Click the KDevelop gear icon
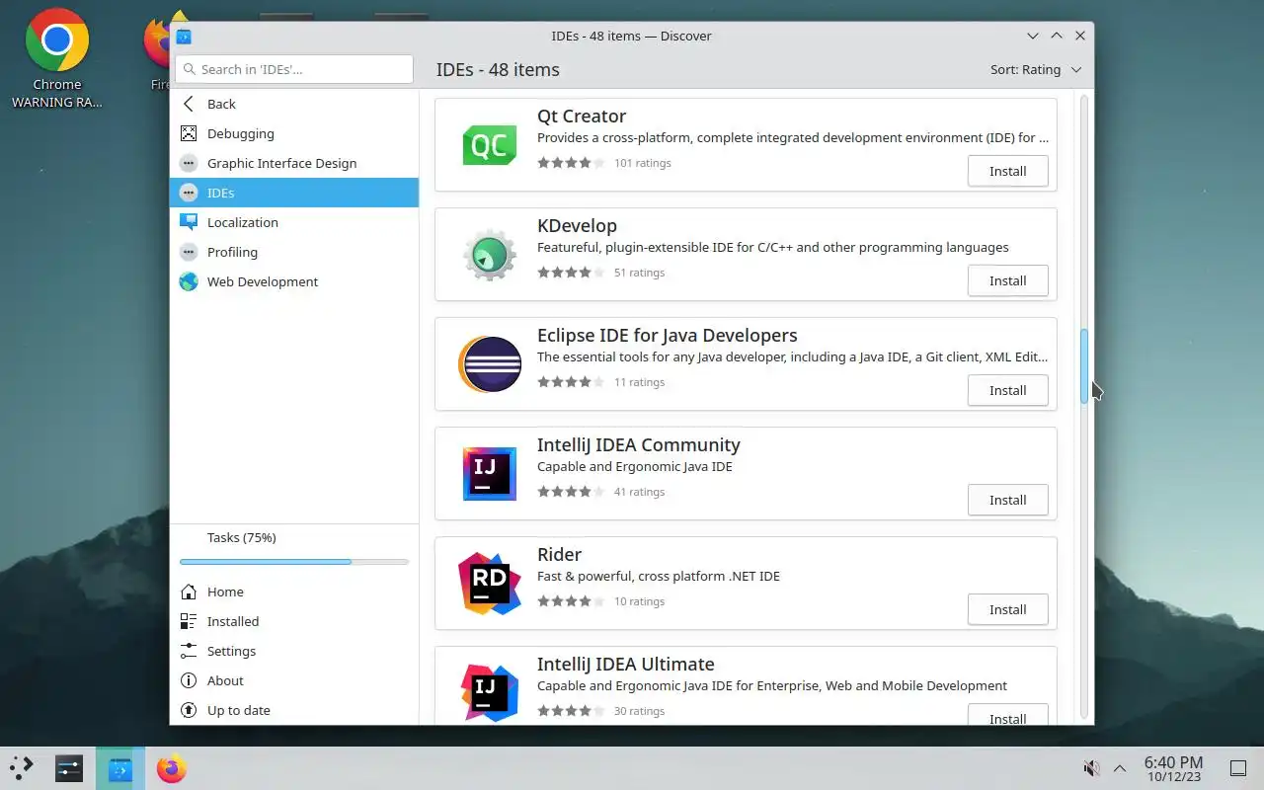Screen dimensions: 1264x790 (x=490, y=255)
